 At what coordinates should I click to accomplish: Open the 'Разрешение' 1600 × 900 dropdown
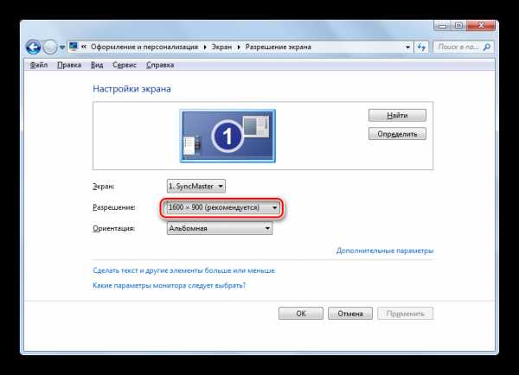pos(222,207)
